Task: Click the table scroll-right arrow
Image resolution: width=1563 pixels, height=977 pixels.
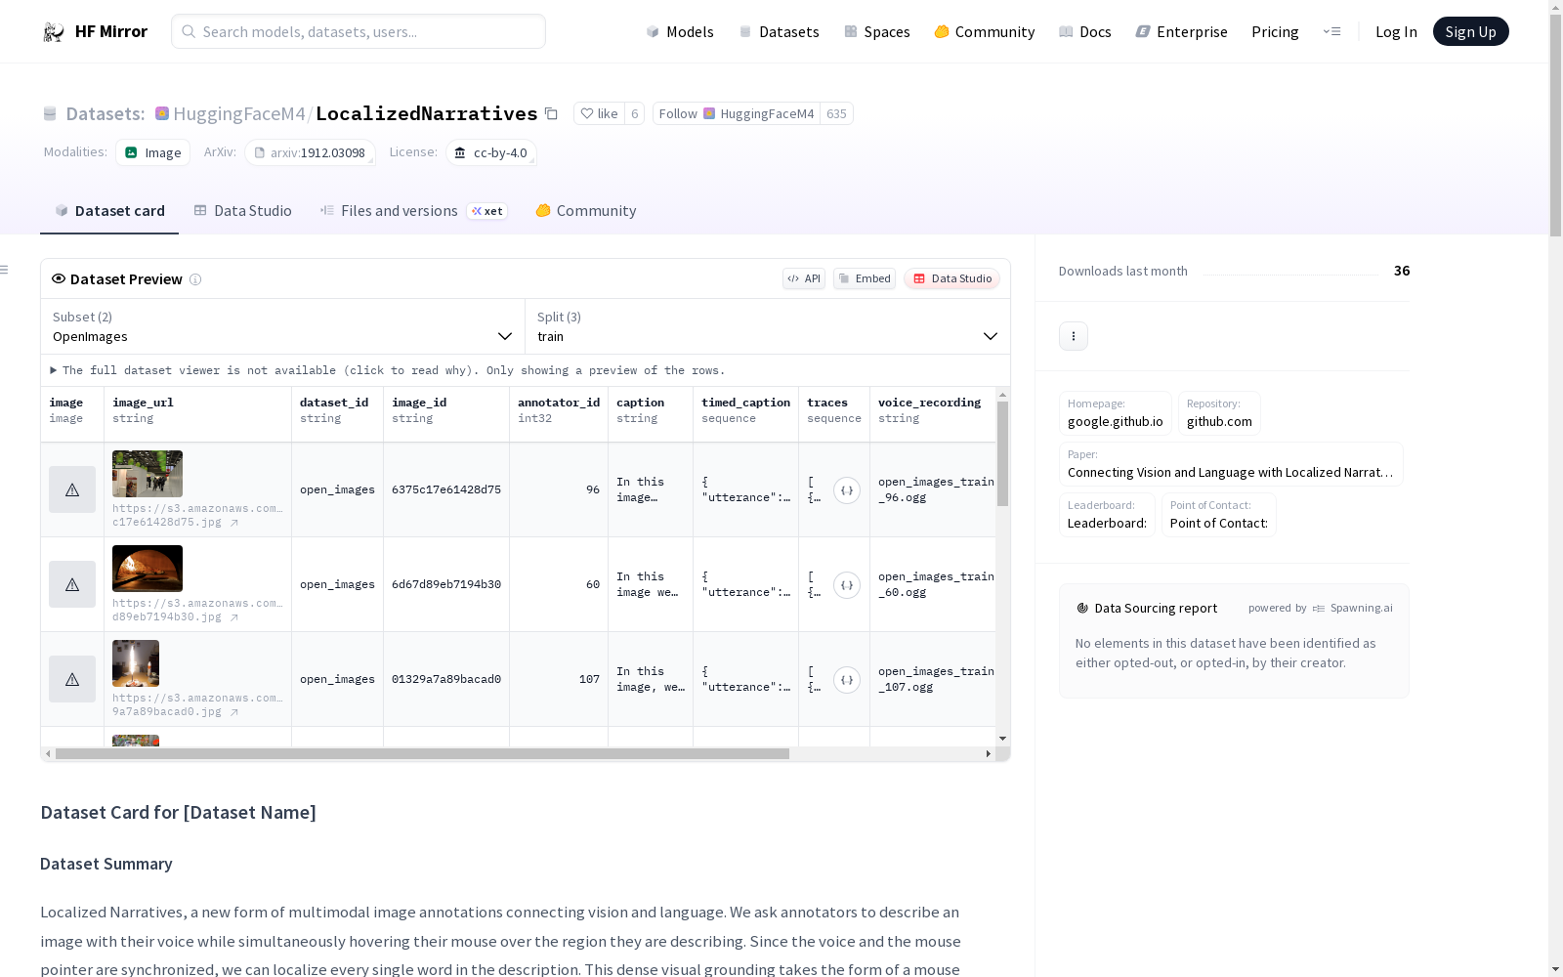Action: (989, 754)
